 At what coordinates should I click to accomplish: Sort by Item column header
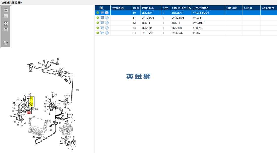[x=136, y=8]
